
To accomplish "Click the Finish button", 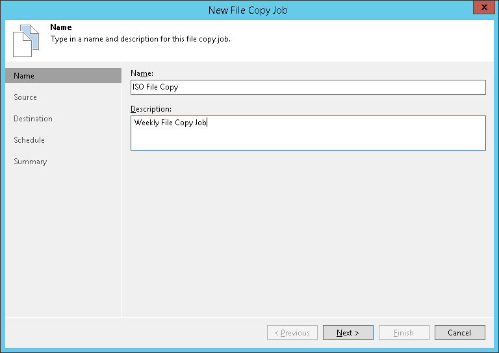I will [x=403, y=333].
